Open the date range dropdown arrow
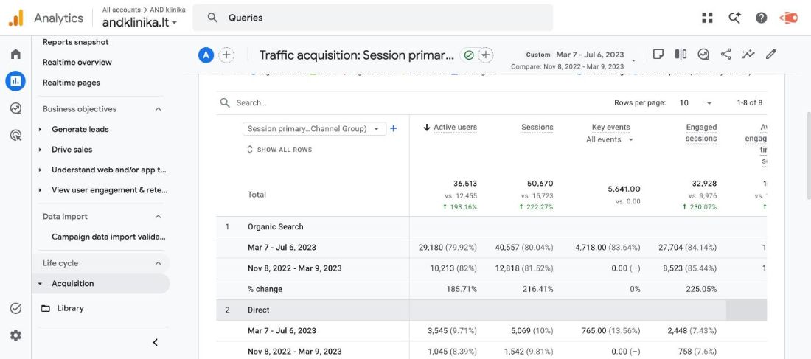The image size is (811, 359). click(x=633, y=61)
